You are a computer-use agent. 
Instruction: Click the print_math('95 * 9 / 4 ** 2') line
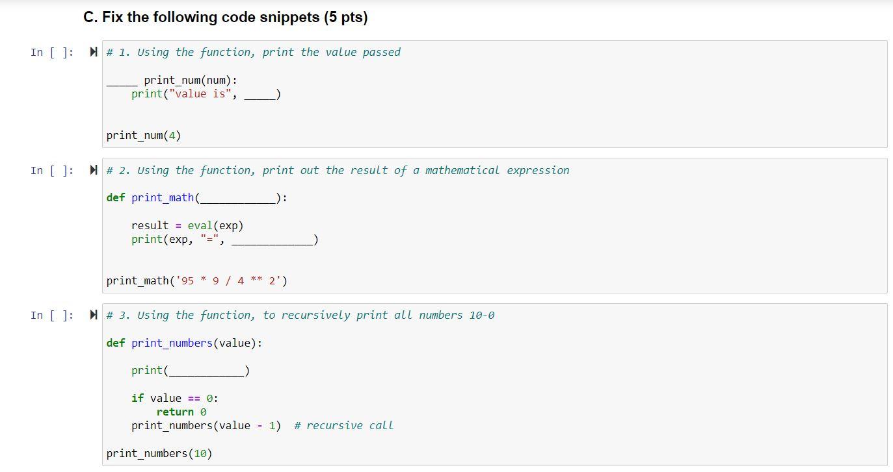pos(197,280)
